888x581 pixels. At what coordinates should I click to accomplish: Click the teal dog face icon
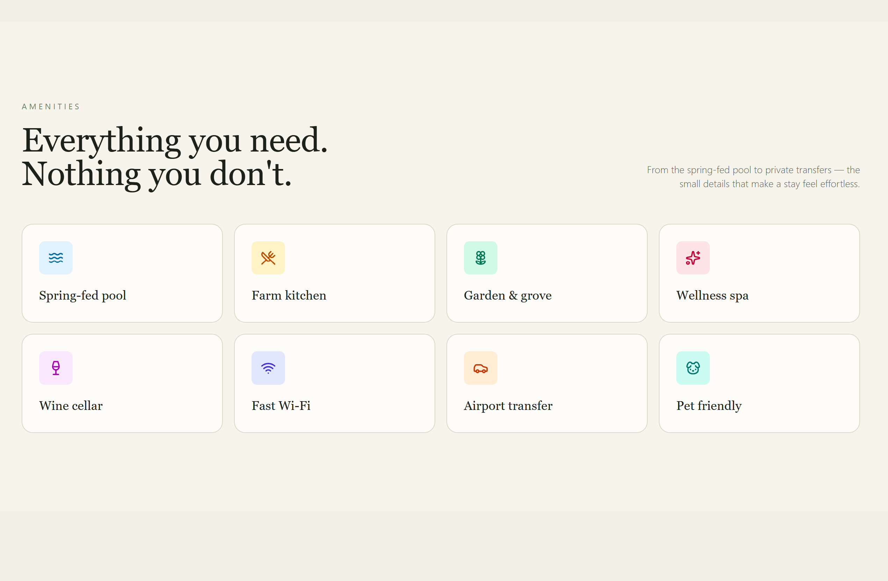pos(693,368)
